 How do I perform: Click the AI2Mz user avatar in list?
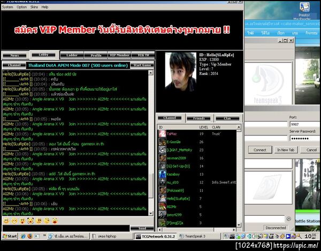tap(162, 207)
